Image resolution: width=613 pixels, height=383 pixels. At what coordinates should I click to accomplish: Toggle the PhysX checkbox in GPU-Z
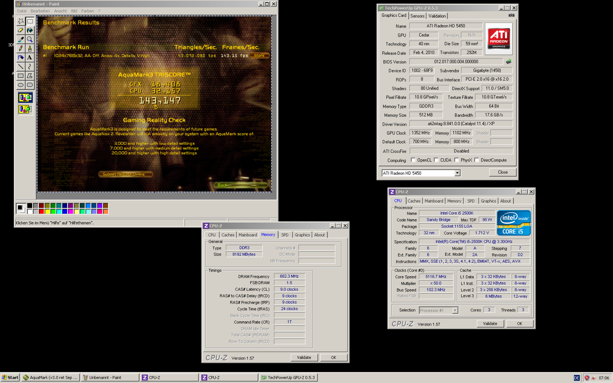pos(456,160)
